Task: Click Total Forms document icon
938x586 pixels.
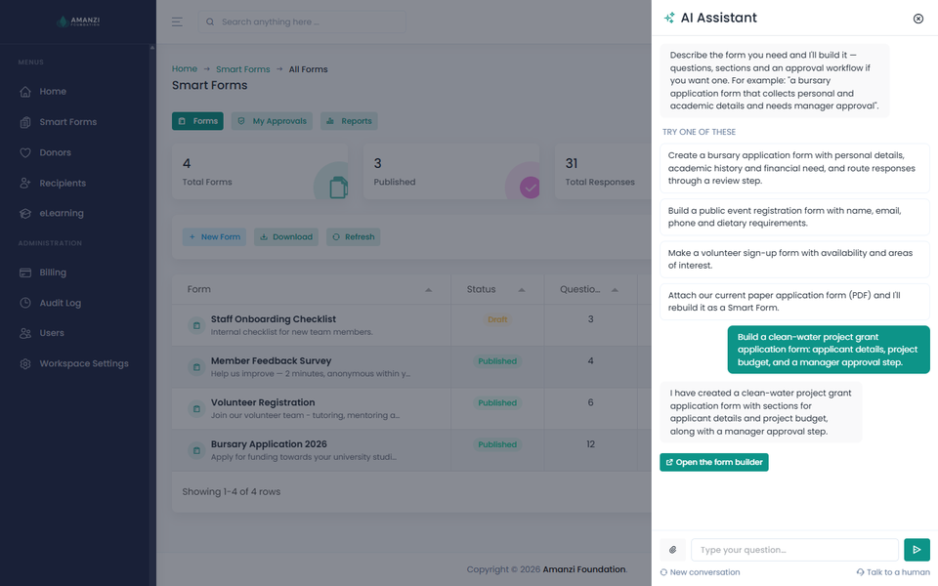Action: pos(338,188)
